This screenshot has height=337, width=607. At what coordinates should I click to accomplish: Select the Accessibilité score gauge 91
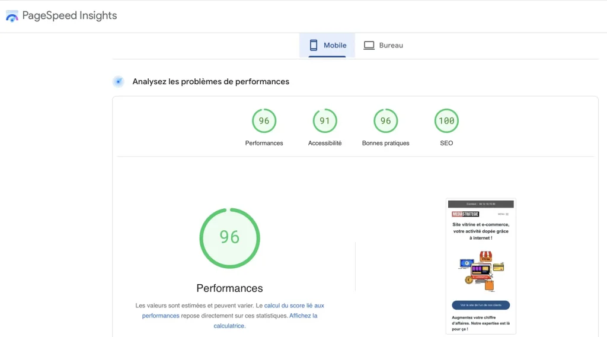(325, 121)
